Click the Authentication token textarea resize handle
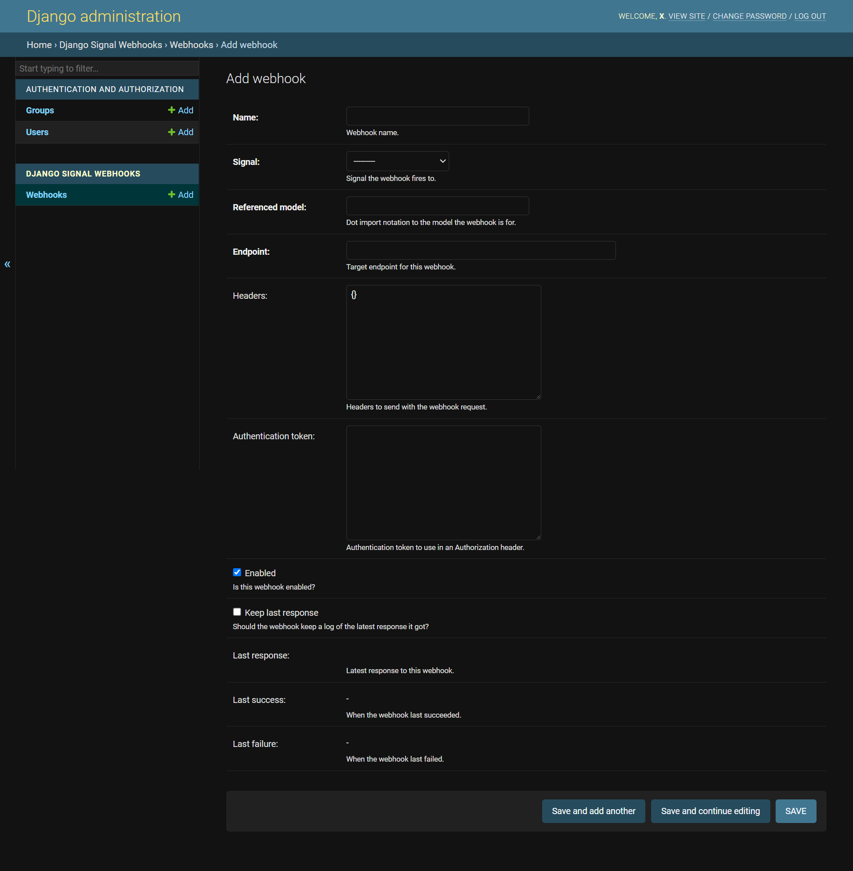853x871 pixels. click(538, 537)
